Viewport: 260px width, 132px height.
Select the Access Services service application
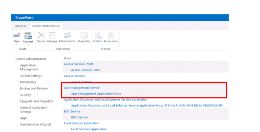click(x=75, y=76)
